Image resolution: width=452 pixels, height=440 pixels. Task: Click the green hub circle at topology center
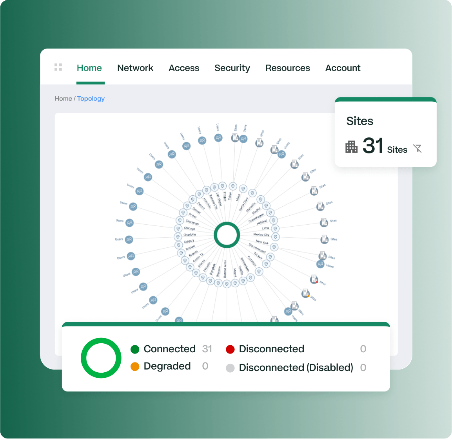click(x=227, y=235)
